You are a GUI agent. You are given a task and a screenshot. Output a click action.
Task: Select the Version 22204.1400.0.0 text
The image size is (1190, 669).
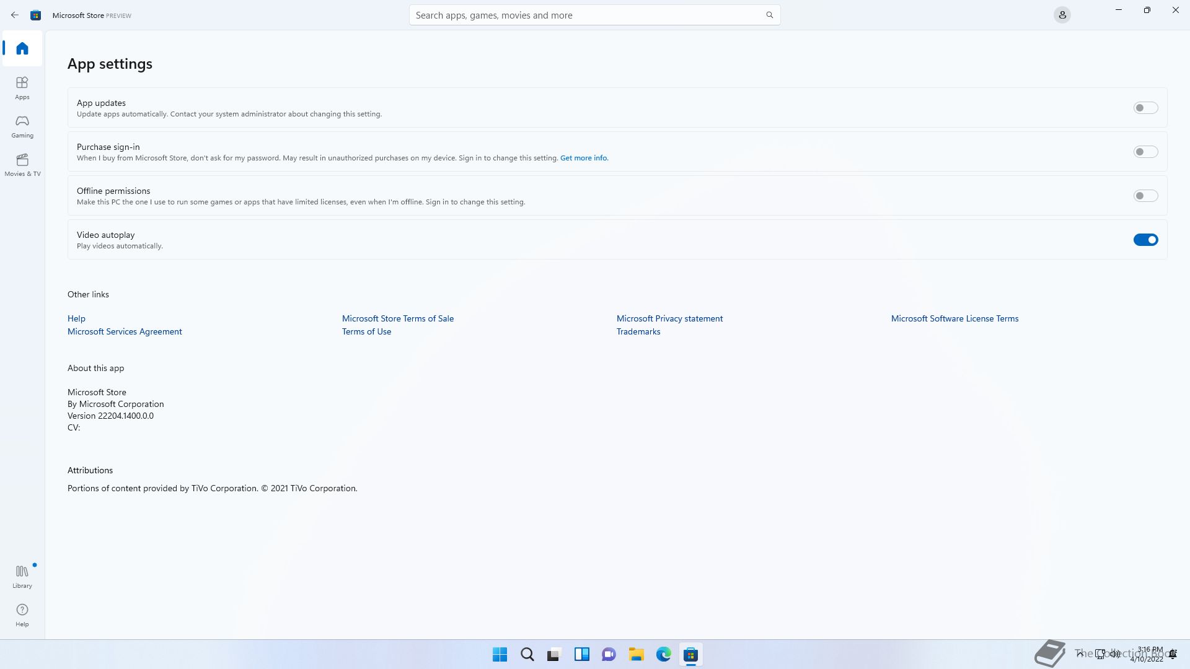click(x=110, y=416)
